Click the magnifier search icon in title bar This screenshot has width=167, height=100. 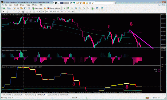[x=93, y=3]
